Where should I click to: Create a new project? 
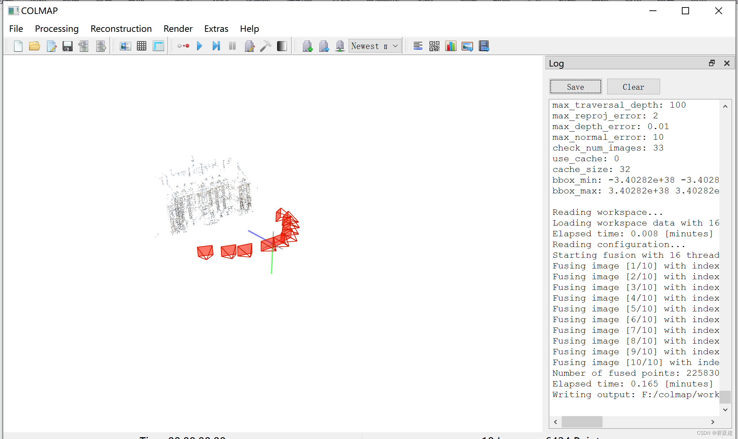18,46
